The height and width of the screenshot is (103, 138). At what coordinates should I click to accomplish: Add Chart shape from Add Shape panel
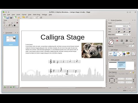tap(124, 54)
